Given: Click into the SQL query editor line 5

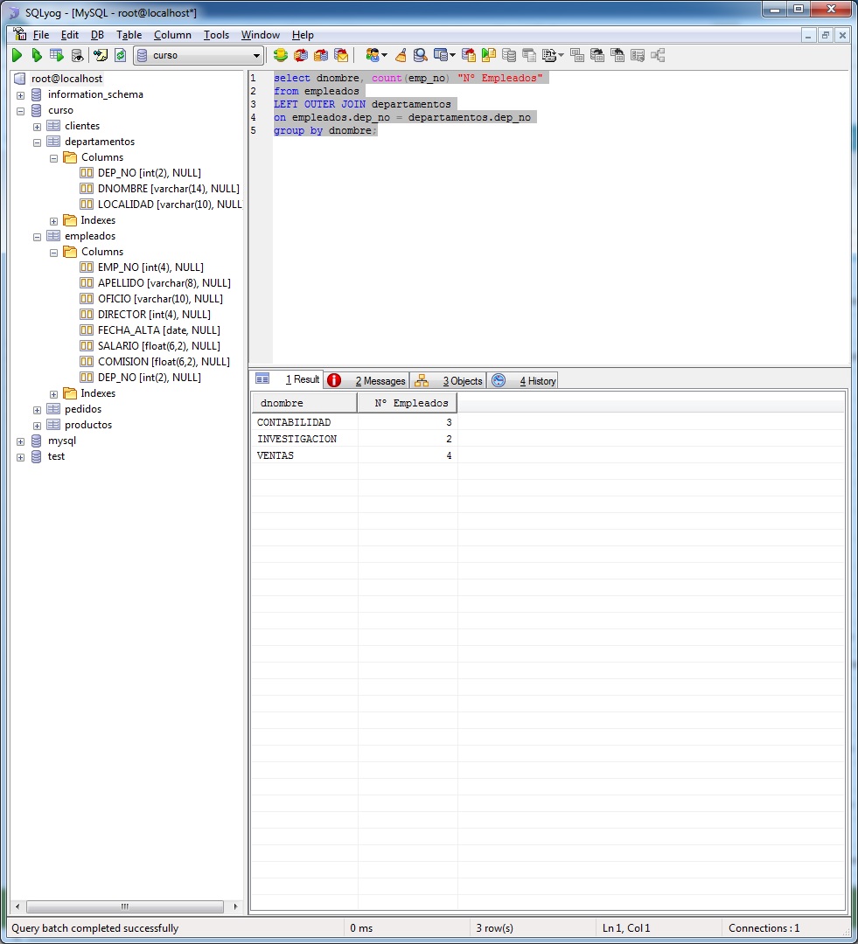Looking at the screenshot, I should point(325,130).
